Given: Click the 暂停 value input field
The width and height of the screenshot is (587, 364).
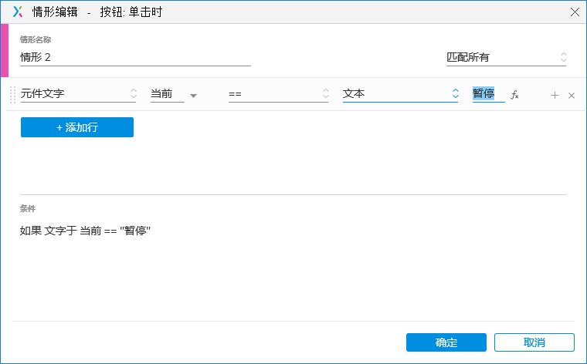Looking at the screenshot, I should (x=489, y=93).
